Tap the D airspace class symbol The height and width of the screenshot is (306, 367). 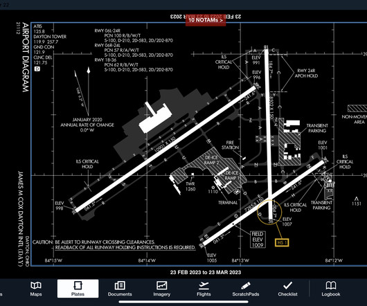click(x=37, y=69)
